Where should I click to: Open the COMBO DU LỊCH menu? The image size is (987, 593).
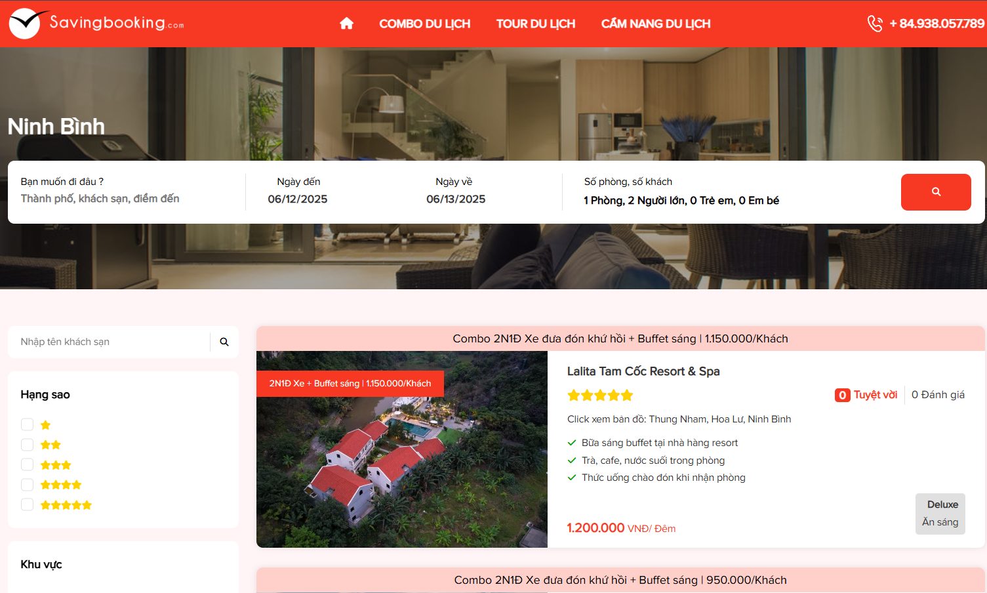pos(424,24)
